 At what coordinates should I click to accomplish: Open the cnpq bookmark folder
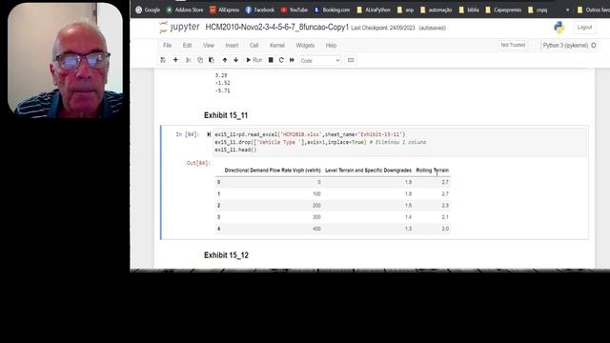coord(538,10)
